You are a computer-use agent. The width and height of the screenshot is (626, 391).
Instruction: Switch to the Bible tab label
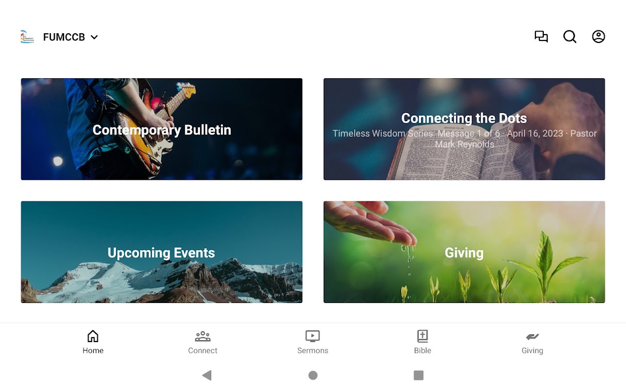pyautogui.click(x=423, y=350)
